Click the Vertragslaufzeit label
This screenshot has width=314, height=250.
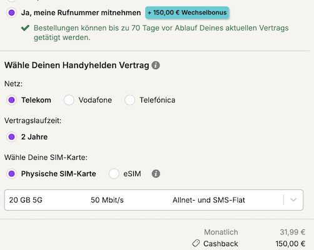[x=33, y=121]
